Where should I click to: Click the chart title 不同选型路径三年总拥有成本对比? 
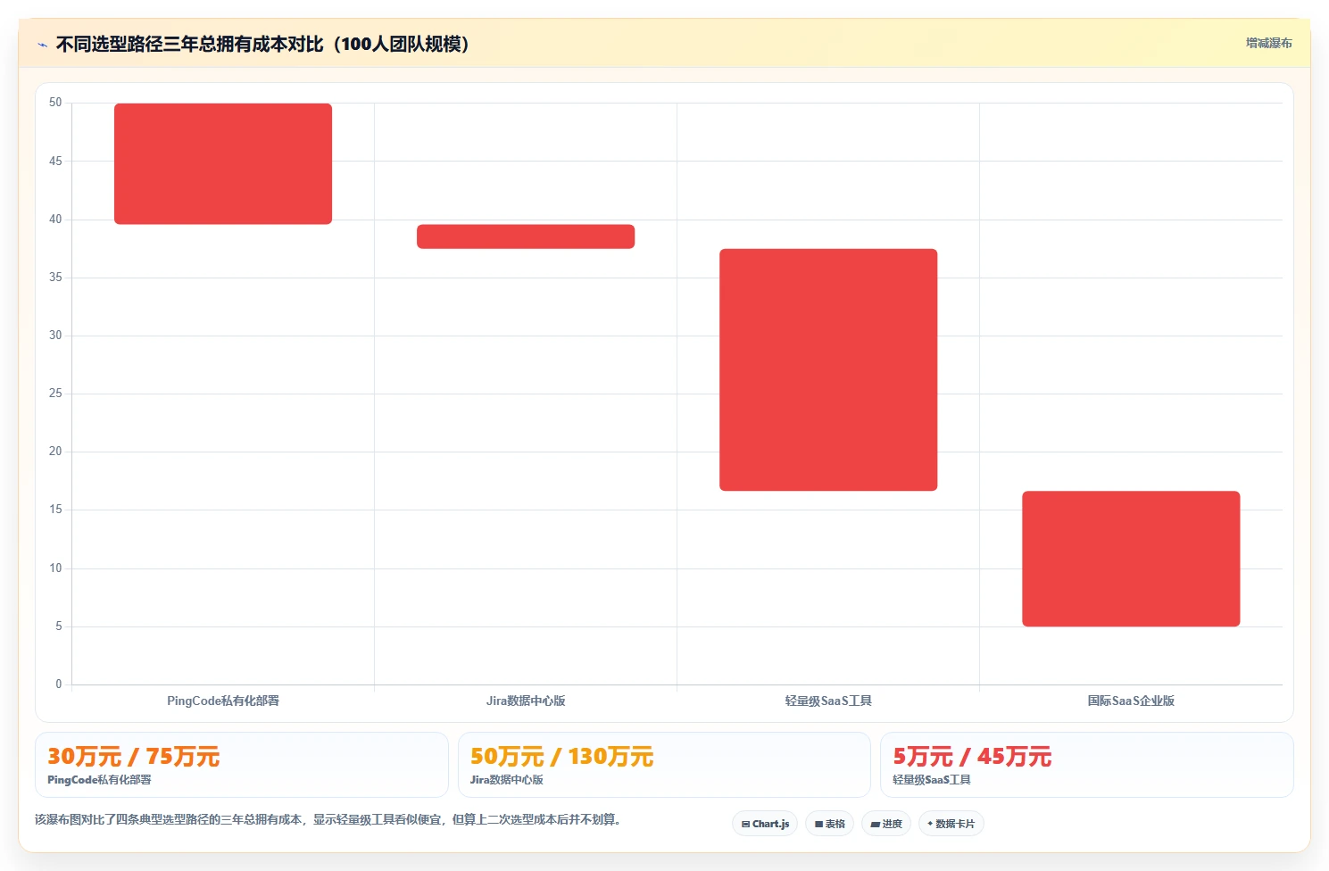262,44
